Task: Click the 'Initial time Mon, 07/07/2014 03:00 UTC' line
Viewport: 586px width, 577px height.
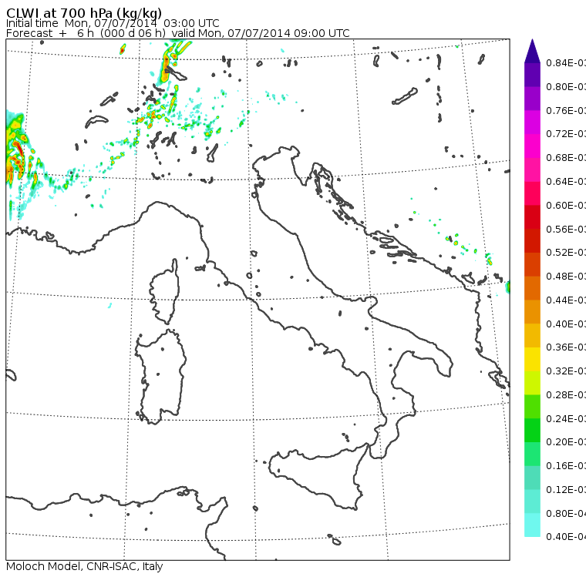Action: pos(113,24)
